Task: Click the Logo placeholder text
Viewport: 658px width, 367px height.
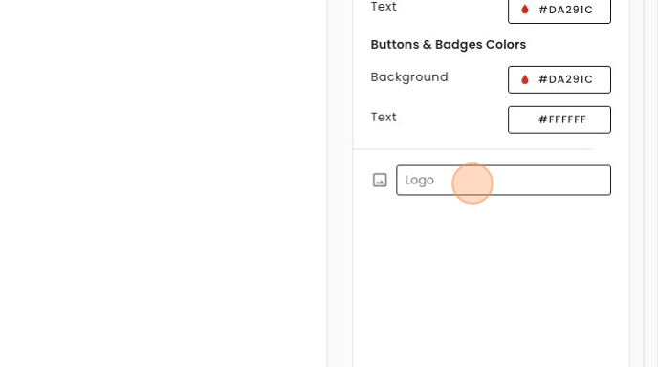Action: [x=419, y=181]
